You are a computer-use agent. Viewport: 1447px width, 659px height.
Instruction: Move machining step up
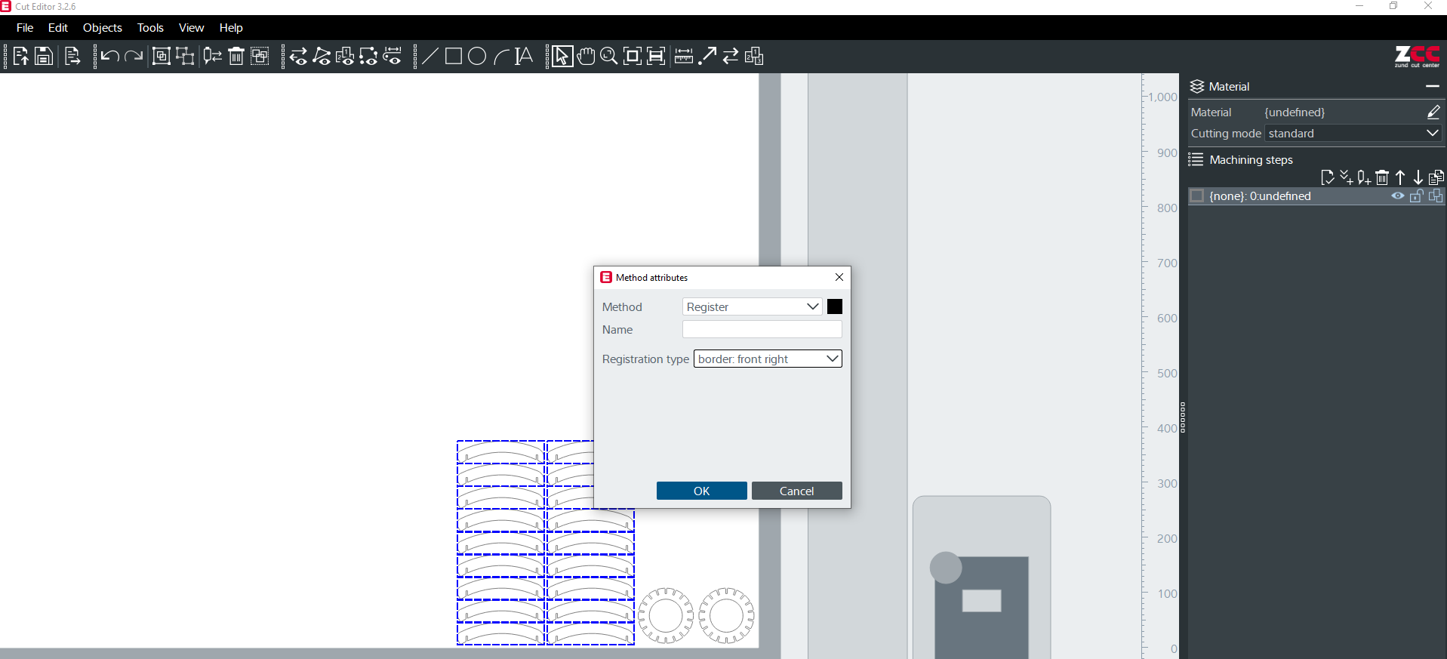pos(1400,177)
